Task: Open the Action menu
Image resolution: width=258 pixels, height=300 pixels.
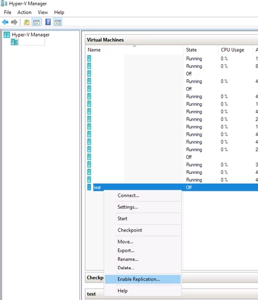Action: (x=25, y=13)
